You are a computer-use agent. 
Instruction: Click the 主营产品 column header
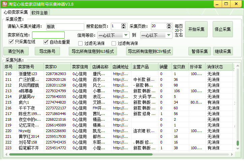click(145, 67)
